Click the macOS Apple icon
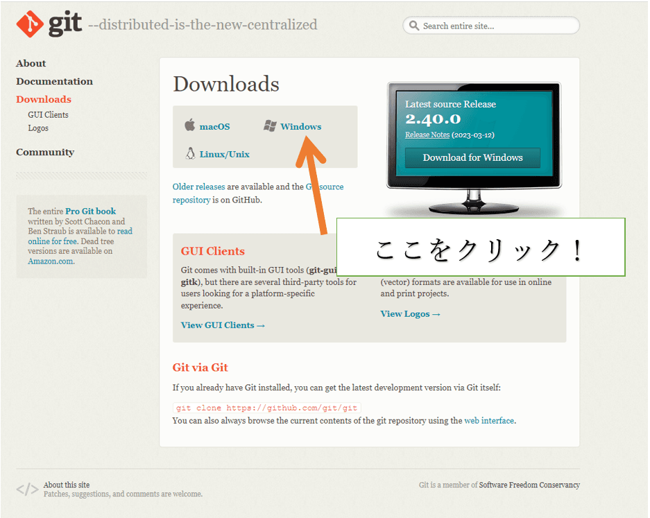 tap(189, 126)
